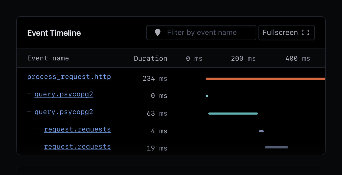Click the 4 ms duration value
This screenshot has height=175, width=342.
coord(159,131)
